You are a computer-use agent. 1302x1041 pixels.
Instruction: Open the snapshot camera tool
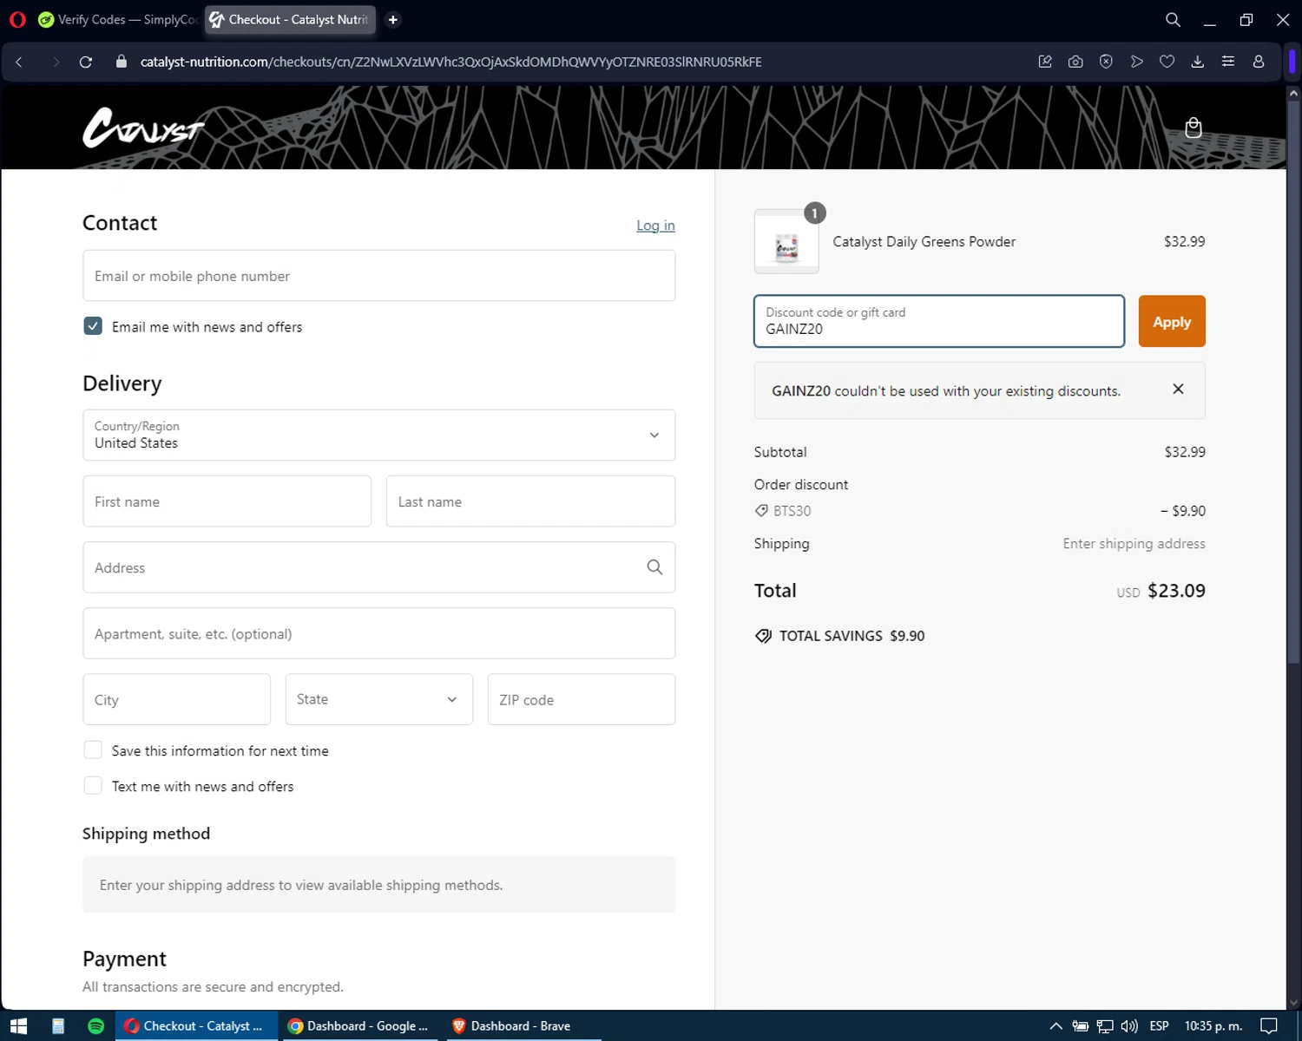pos(1075,62)
